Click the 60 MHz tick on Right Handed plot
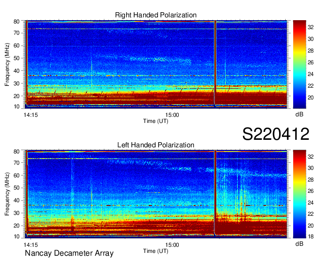 tap(16, 46)
